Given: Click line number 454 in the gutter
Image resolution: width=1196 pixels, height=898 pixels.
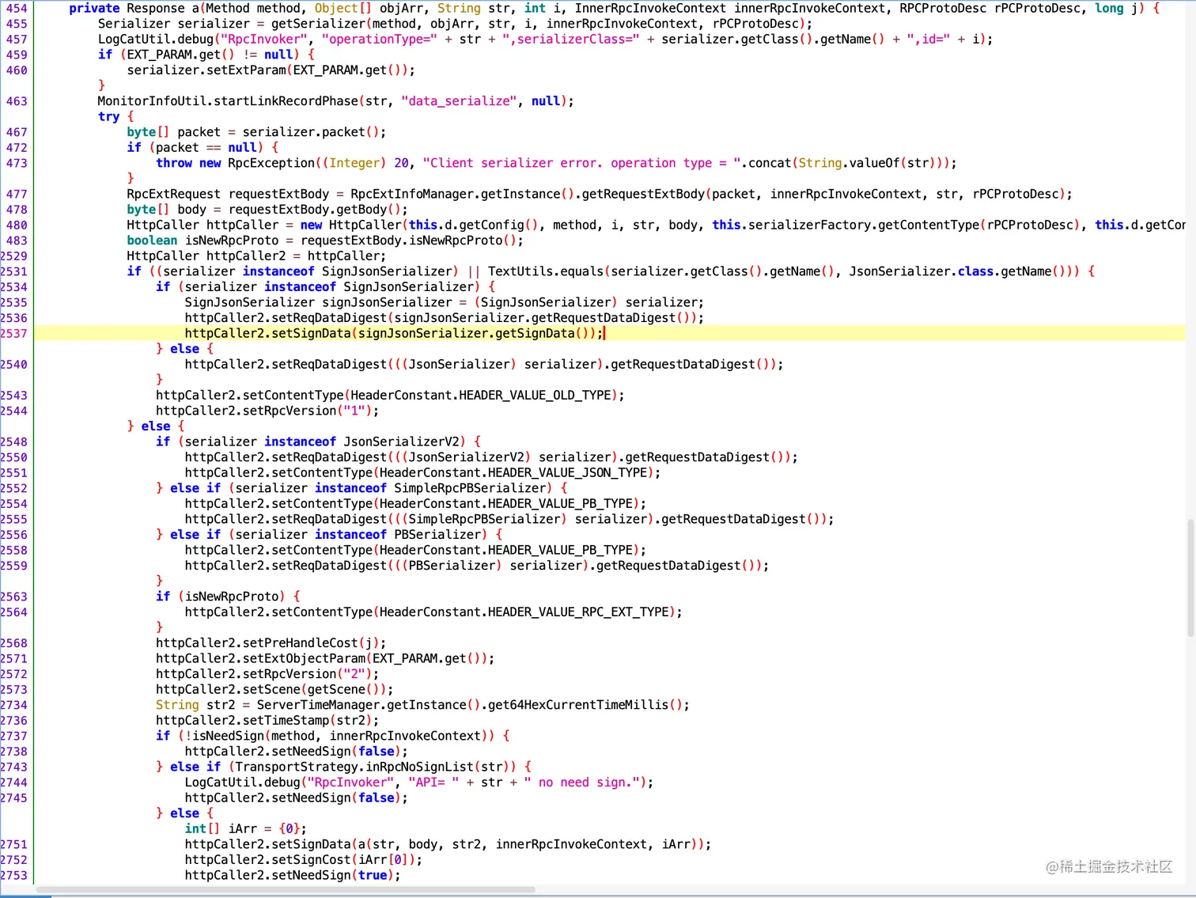Looking at the screenshot, I should click(x=17, y=8).
